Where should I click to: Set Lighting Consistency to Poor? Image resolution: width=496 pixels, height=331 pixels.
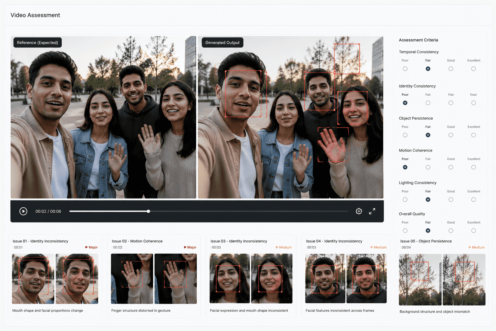tap(405, 199)
